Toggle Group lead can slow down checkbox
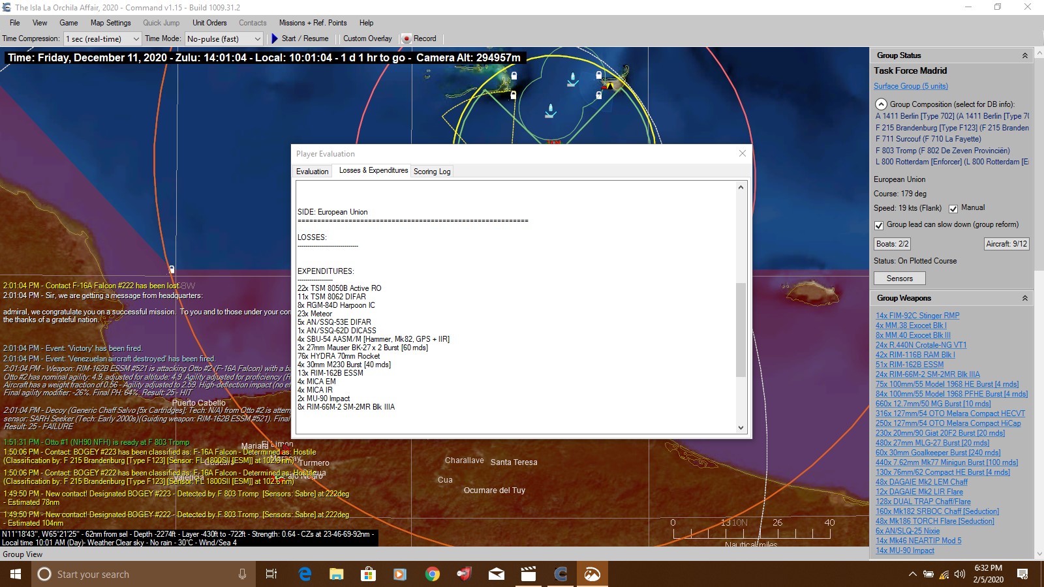This screenshot has height=587, width=1044. coord(879,225)
